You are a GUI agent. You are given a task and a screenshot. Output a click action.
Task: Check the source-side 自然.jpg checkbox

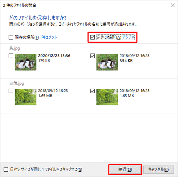[x=11, y=91]
